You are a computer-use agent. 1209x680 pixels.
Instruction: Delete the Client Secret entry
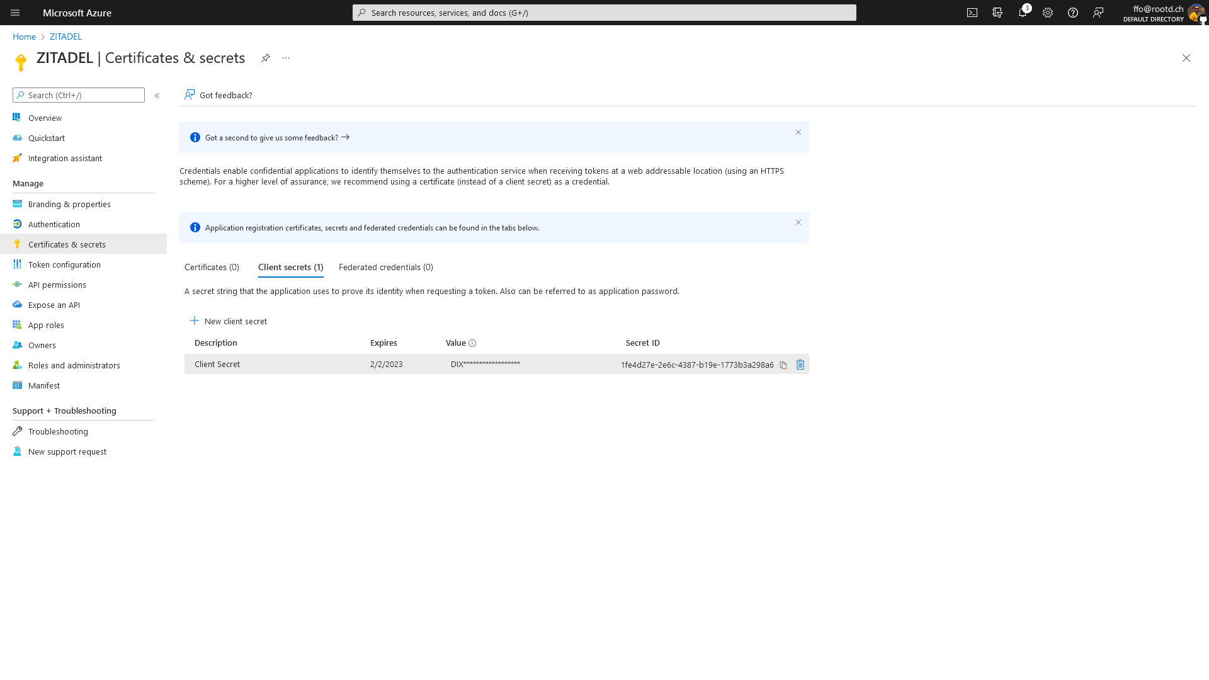click(x=800, y=365)
